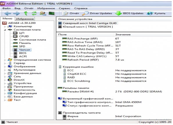Screen dimensions: 173x125
Task: Click the DirectX icon in tree
Action: click(10, 80)
